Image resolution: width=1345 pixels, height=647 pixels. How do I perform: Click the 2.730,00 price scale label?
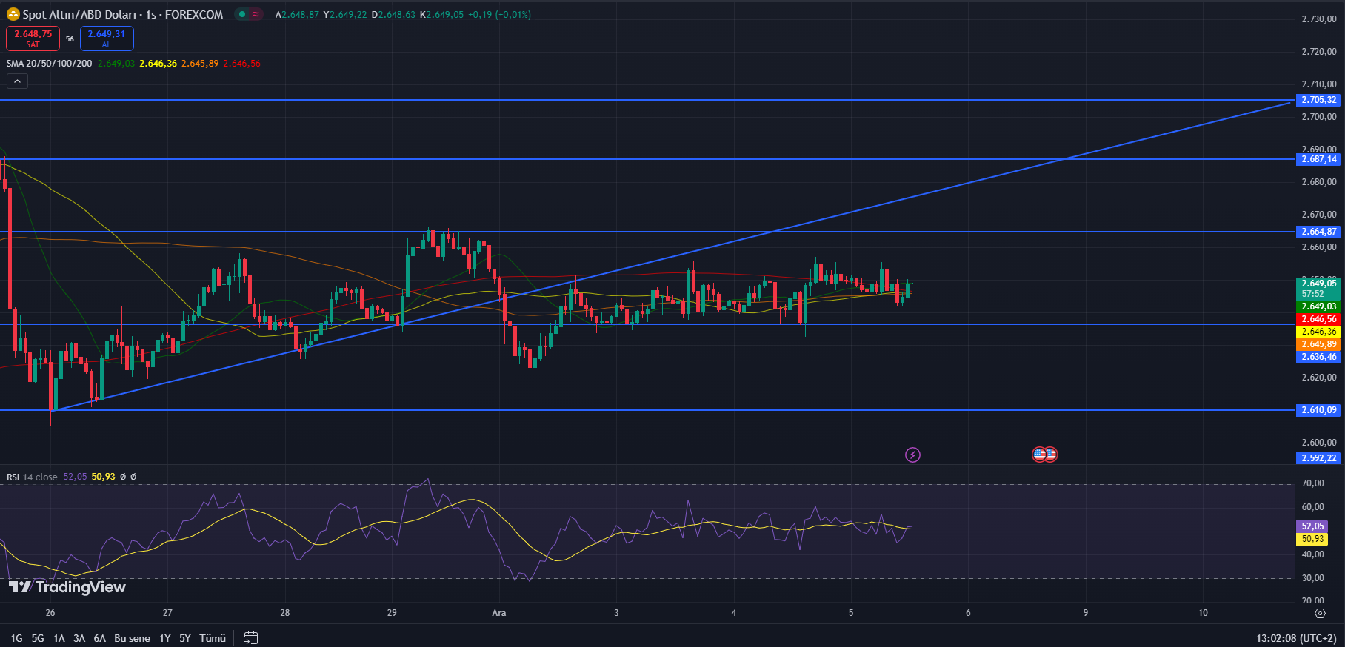pyautogui.click(x=1319, y=19)
